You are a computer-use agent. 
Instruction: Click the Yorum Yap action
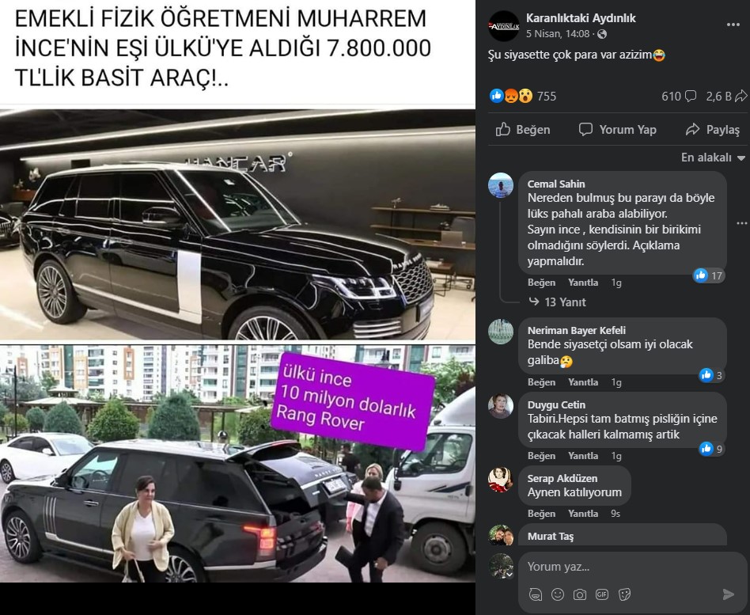pyautogui.click(x=618, y=130)
